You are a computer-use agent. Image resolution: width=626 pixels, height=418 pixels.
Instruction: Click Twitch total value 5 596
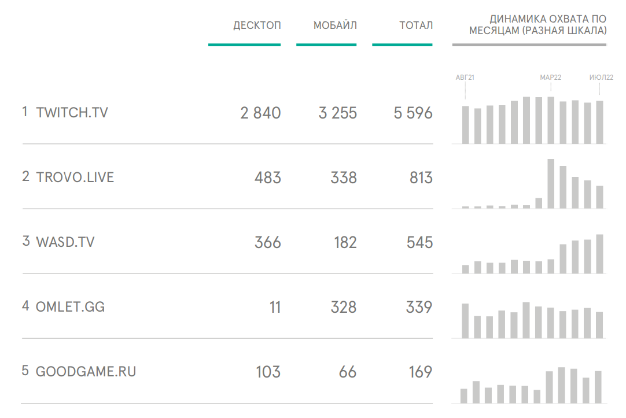(x=413, y=113)
